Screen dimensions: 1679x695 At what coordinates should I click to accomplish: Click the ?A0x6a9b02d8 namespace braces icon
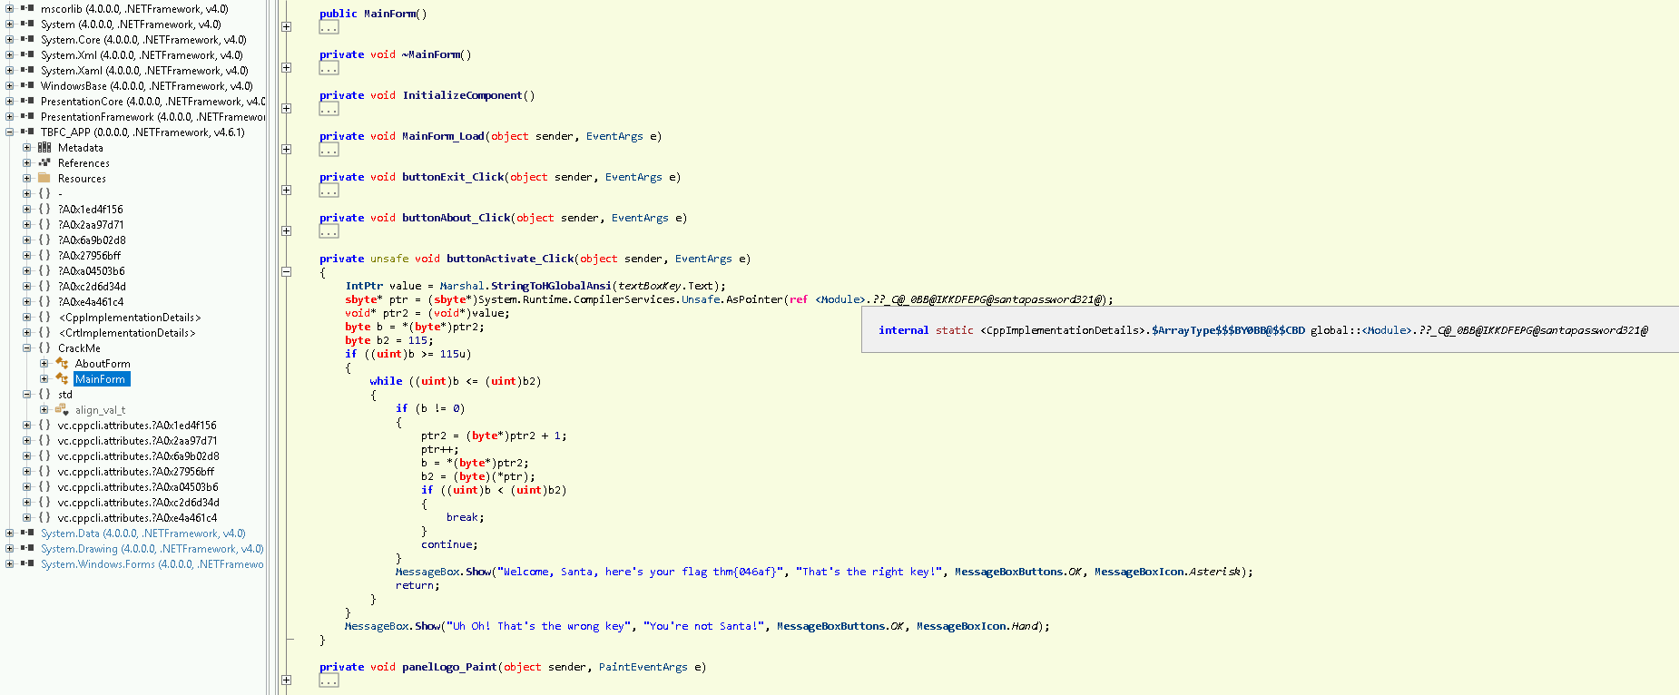(x=44, y=240)
